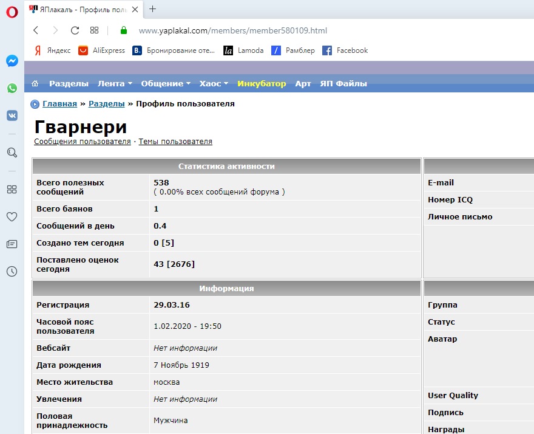The height and width of the screenshot is (434, 534).
Task: Click the 538 useful posts value
Action: tap(161, 182)
